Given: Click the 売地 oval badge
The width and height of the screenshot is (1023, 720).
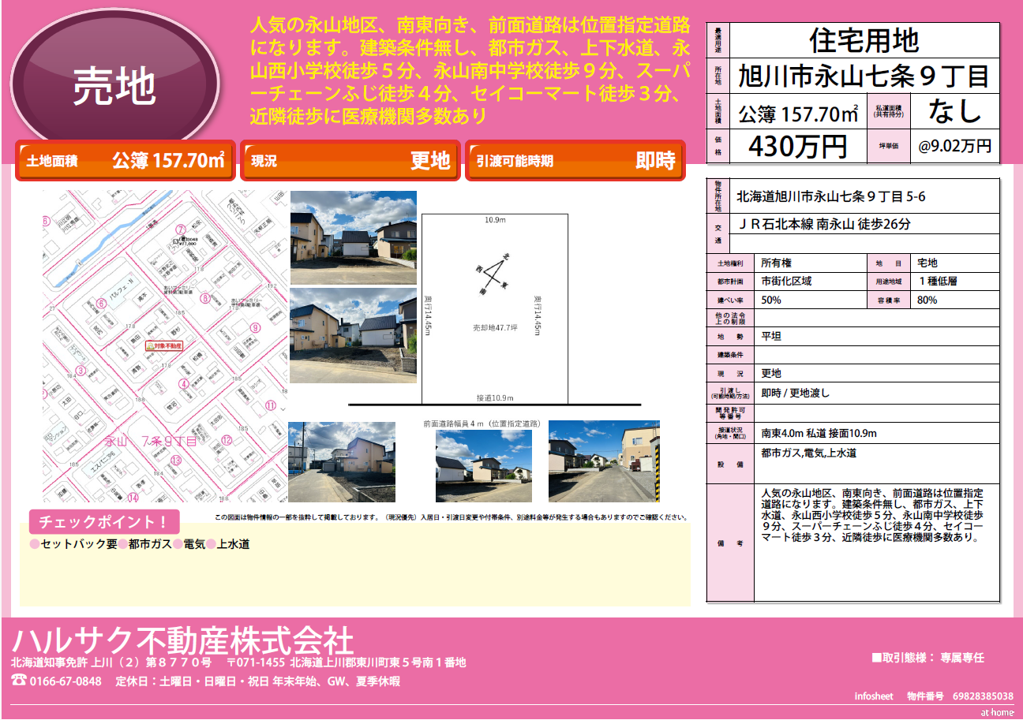Looking at the screenshot, I should click(x=114, y=81).
